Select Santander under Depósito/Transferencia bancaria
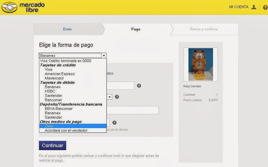 (x=53, y=117)
